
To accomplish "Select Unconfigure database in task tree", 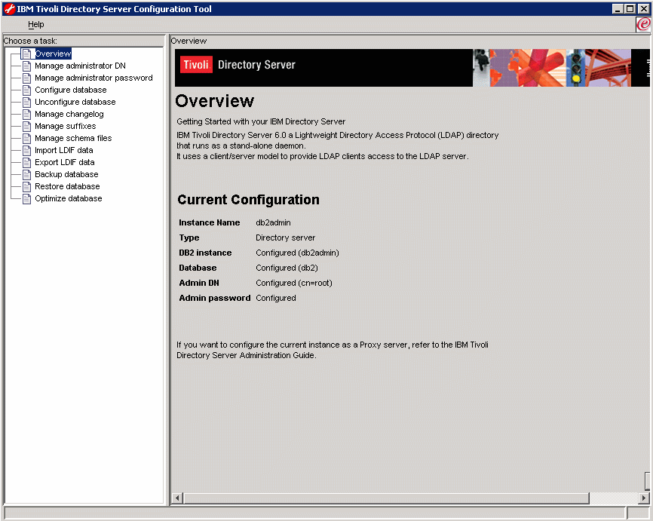I will pos(75,102).
